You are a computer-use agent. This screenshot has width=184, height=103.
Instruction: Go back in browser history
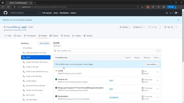[3, 7]
